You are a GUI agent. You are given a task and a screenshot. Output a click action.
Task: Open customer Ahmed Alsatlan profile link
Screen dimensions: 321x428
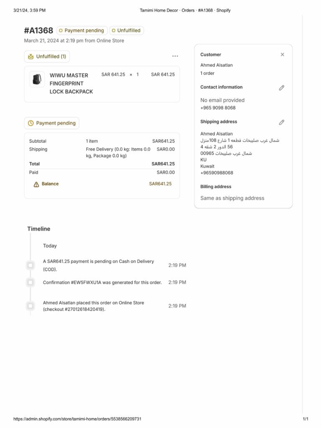(217, 65)
